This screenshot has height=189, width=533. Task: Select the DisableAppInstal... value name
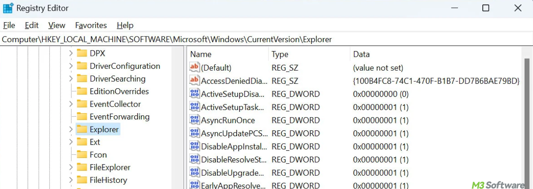coord(234,146)
